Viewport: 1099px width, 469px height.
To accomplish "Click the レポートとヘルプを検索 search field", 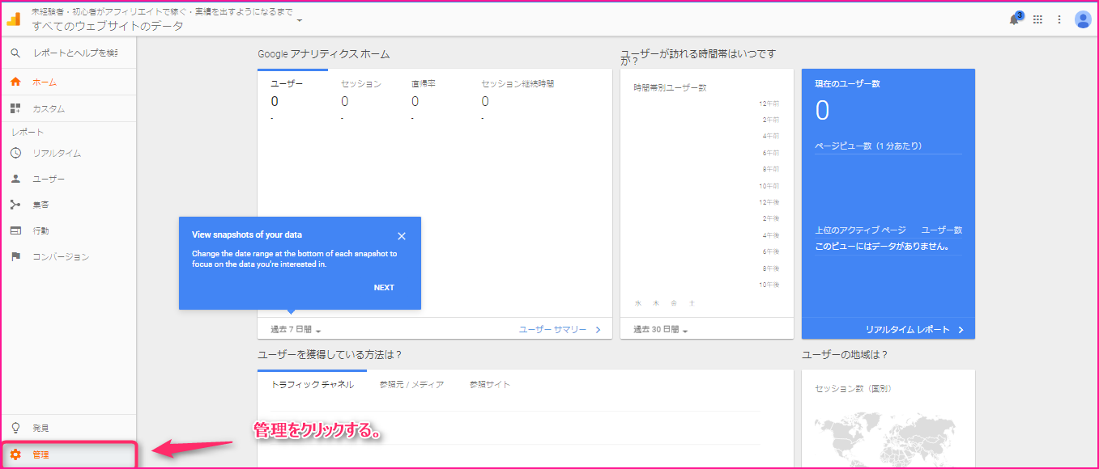I will tap(75, 53).
